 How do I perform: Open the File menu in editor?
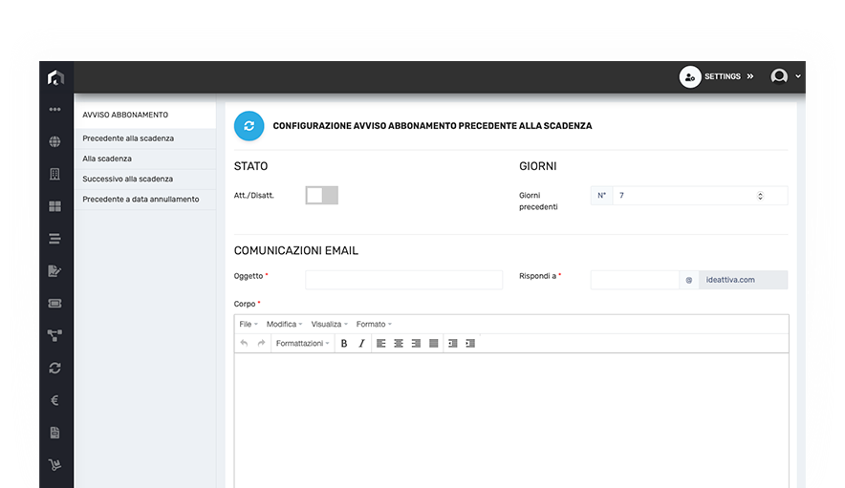(249, 325)
